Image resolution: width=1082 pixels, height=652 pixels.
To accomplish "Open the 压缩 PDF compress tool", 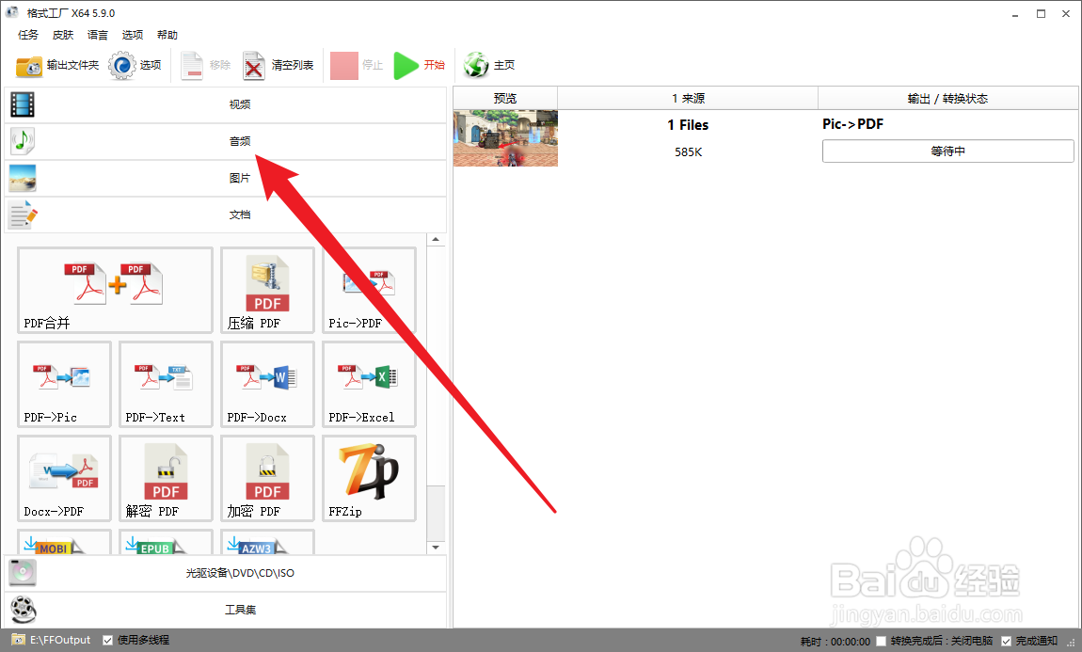I will coord(267,290).
